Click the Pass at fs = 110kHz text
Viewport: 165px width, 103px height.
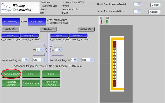pos(71,9)
